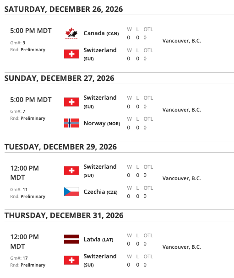
Task: Click the Switzerland flag in game 17
Action: (71, 260)
